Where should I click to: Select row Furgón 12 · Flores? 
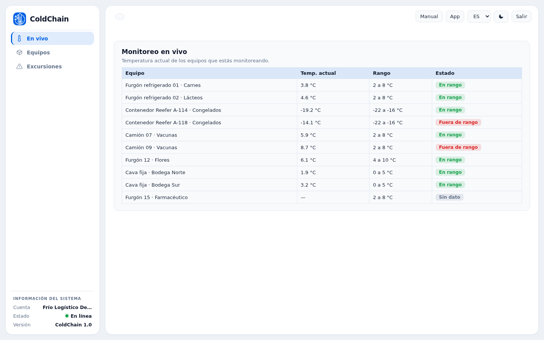(322, 160)
